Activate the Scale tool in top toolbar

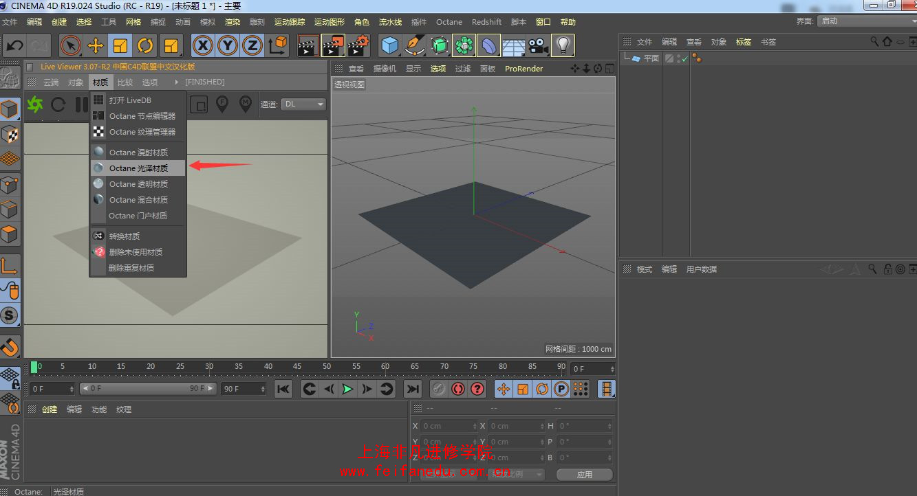coord(120,46)
